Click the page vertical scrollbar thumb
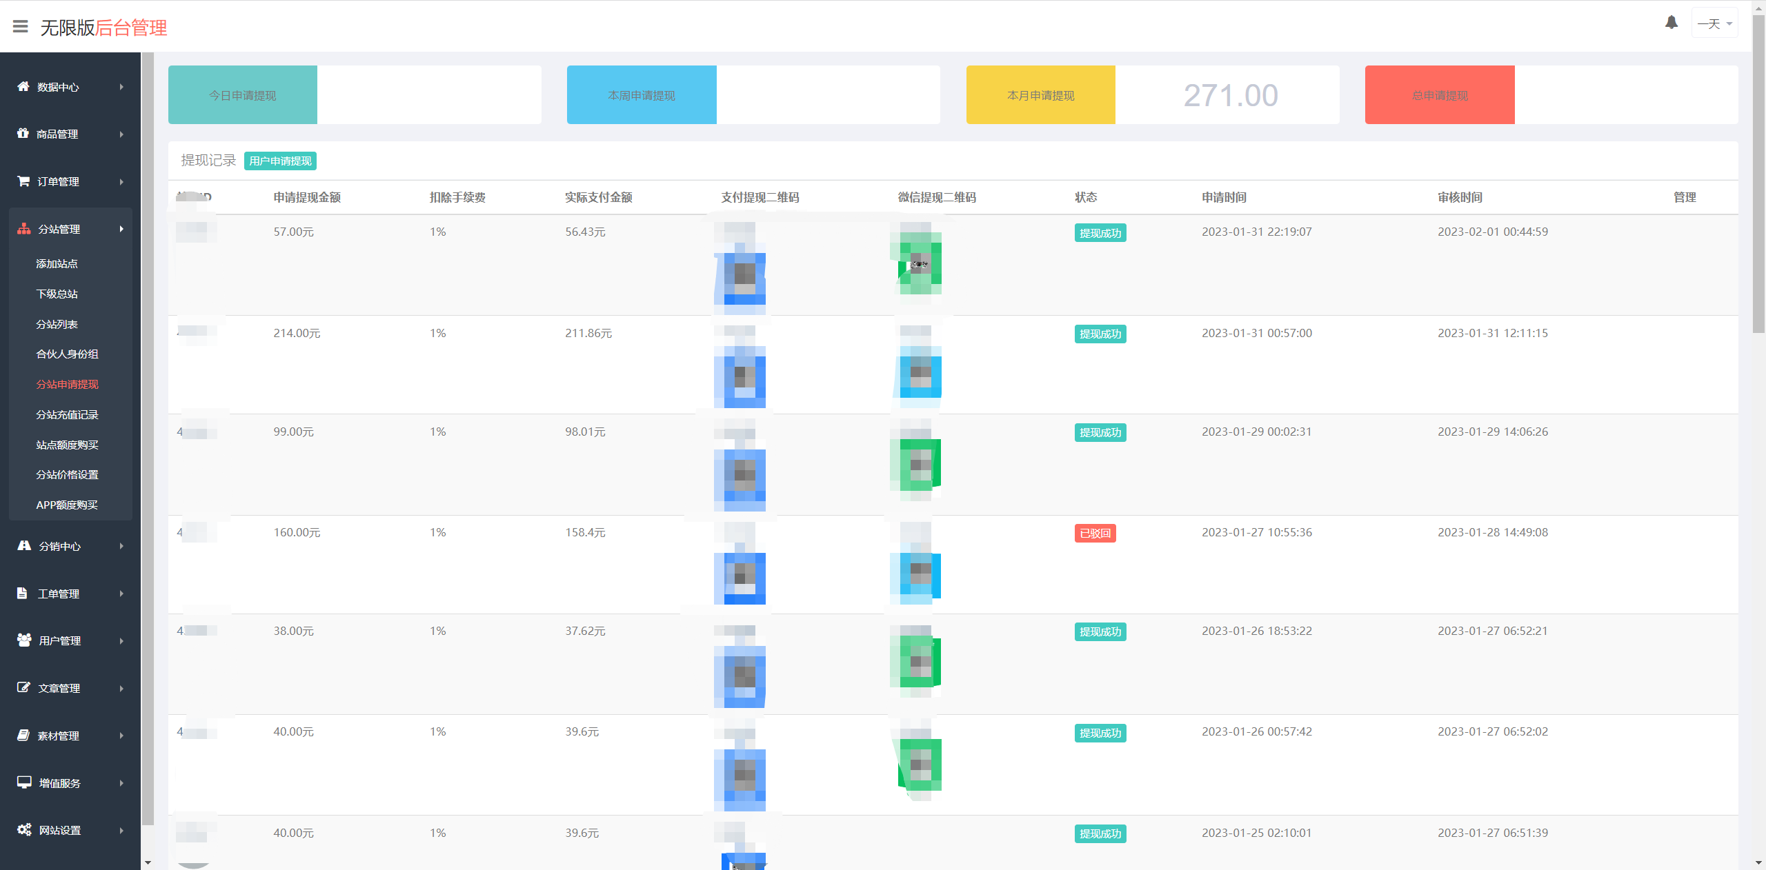 tap(1758, 172)
